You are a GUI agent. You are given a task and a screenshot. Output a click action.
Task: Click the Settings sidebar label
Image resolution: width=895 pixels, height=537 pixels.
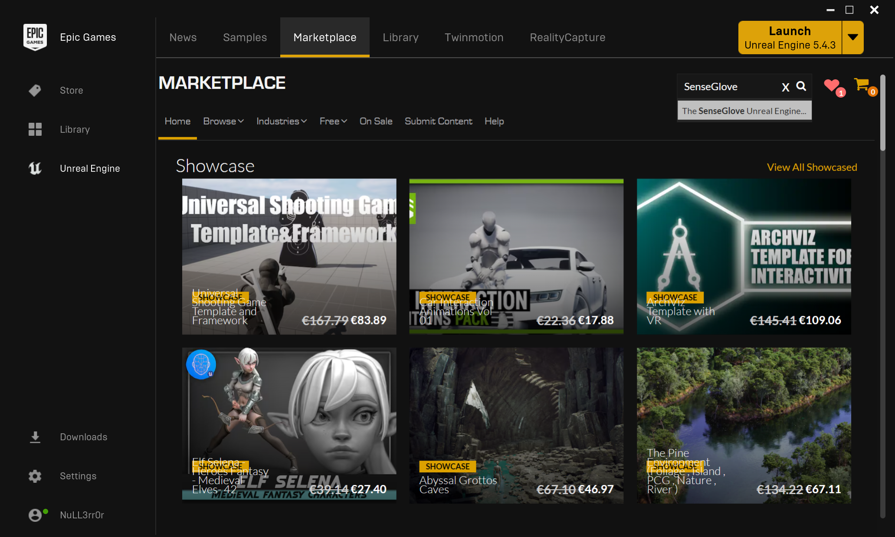click(x=78, y=476)
